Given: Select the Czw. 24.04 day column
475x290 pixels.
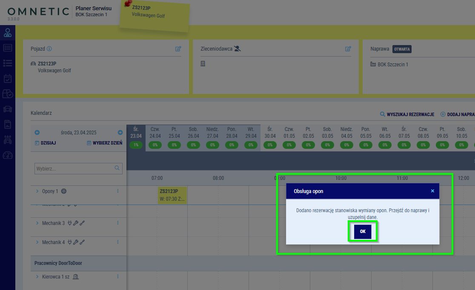Looking at the screenshot, I should tap(155, 136).
